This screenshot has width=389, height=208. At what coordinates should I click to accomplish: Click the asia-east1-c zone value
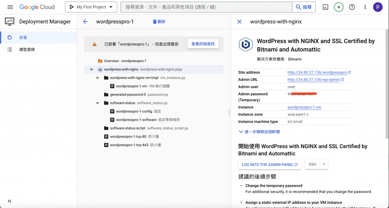coord(298,114)
